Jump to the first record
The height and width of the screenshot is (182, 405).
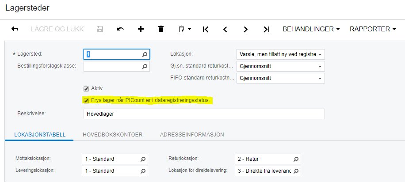pos(206,30)
